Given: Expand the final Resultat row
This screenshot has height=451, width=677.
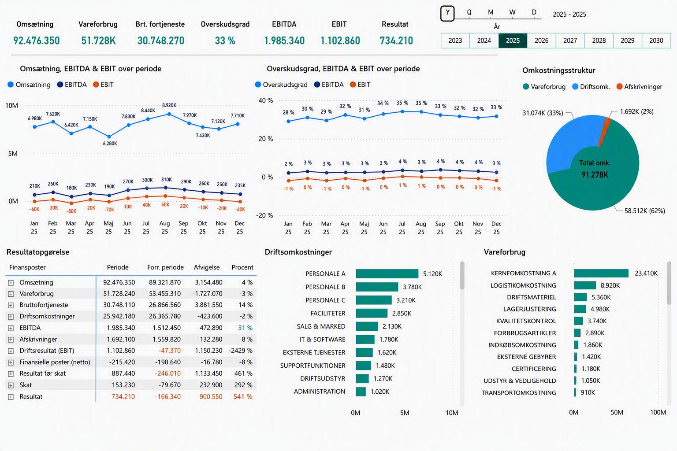Looking at the screenshot, I should tap(11, 397).
